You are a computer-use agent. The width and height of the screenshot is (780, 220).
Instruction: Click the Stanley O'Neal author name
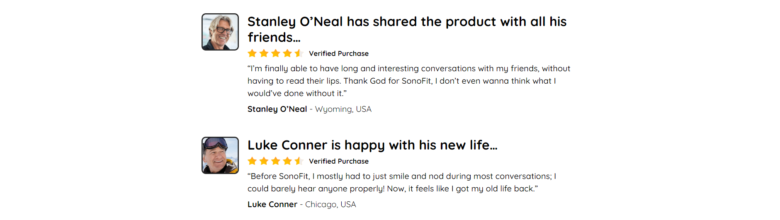(277, 109)
